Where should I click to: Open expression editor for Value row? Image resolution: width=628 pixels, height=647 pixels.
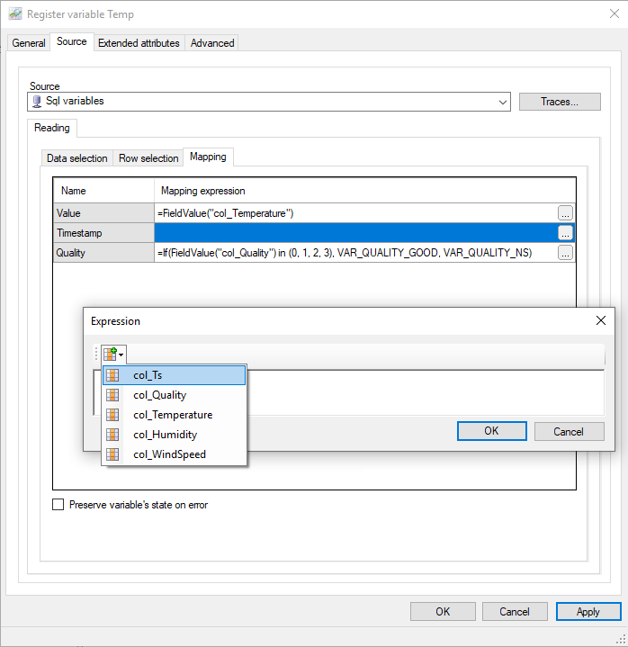pos(565,213)
